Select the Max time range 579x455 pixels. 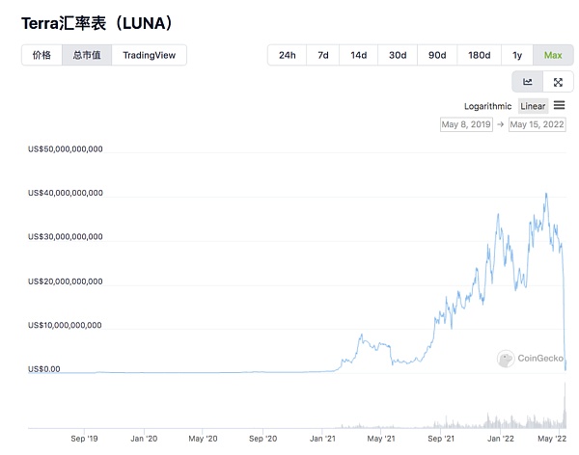pos(553,55)
